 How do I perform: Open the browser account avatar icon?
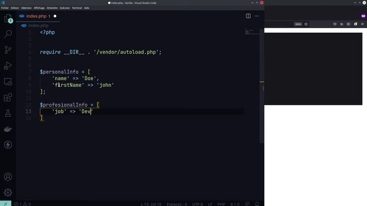356,24
